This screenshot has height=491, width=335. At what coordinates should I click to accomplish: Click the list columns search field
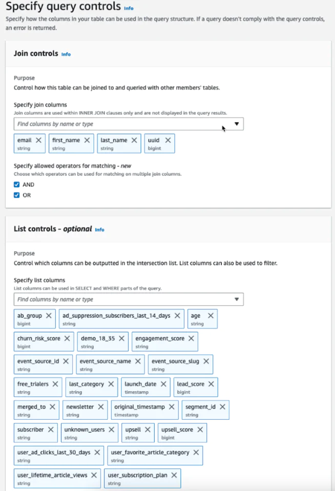(x=102, y=299)
